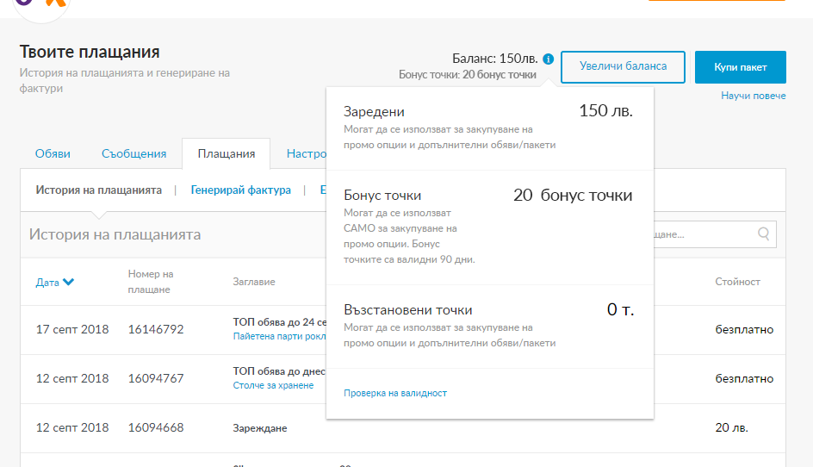813x467 pixels.
Task: Switch to the Съобщения tab
Action: tap(133, 154)
